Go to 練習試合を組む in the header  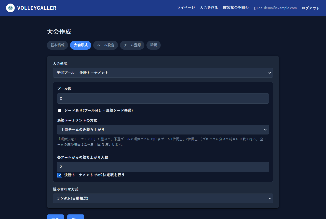236,8
